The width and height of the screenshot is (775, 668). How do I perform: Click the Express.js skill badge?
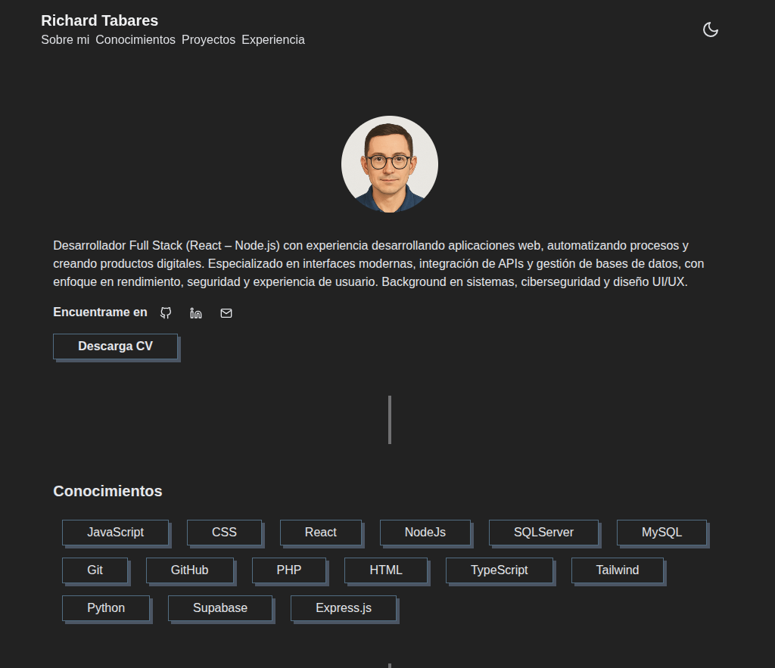click(344, 608)
